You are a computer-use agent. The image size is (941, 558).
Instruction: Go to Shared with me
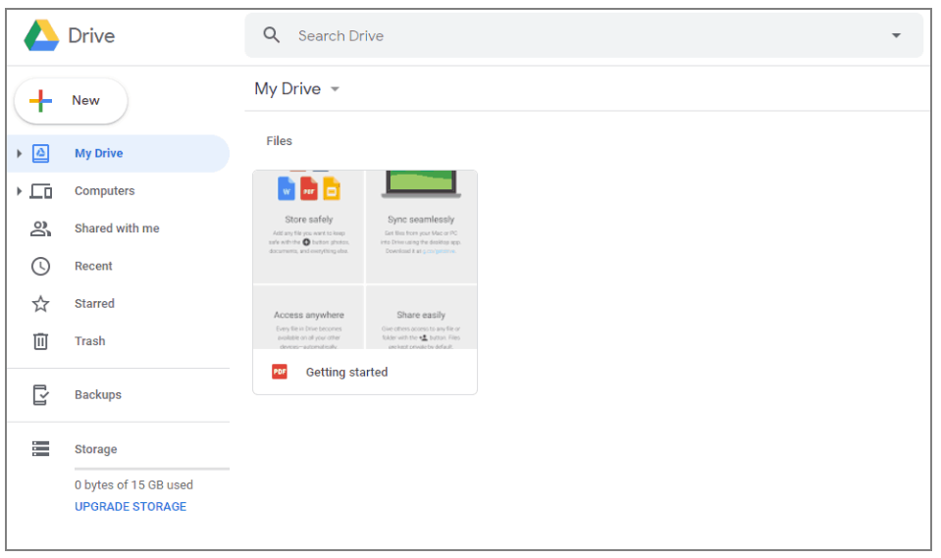click(x=118, y=228)
